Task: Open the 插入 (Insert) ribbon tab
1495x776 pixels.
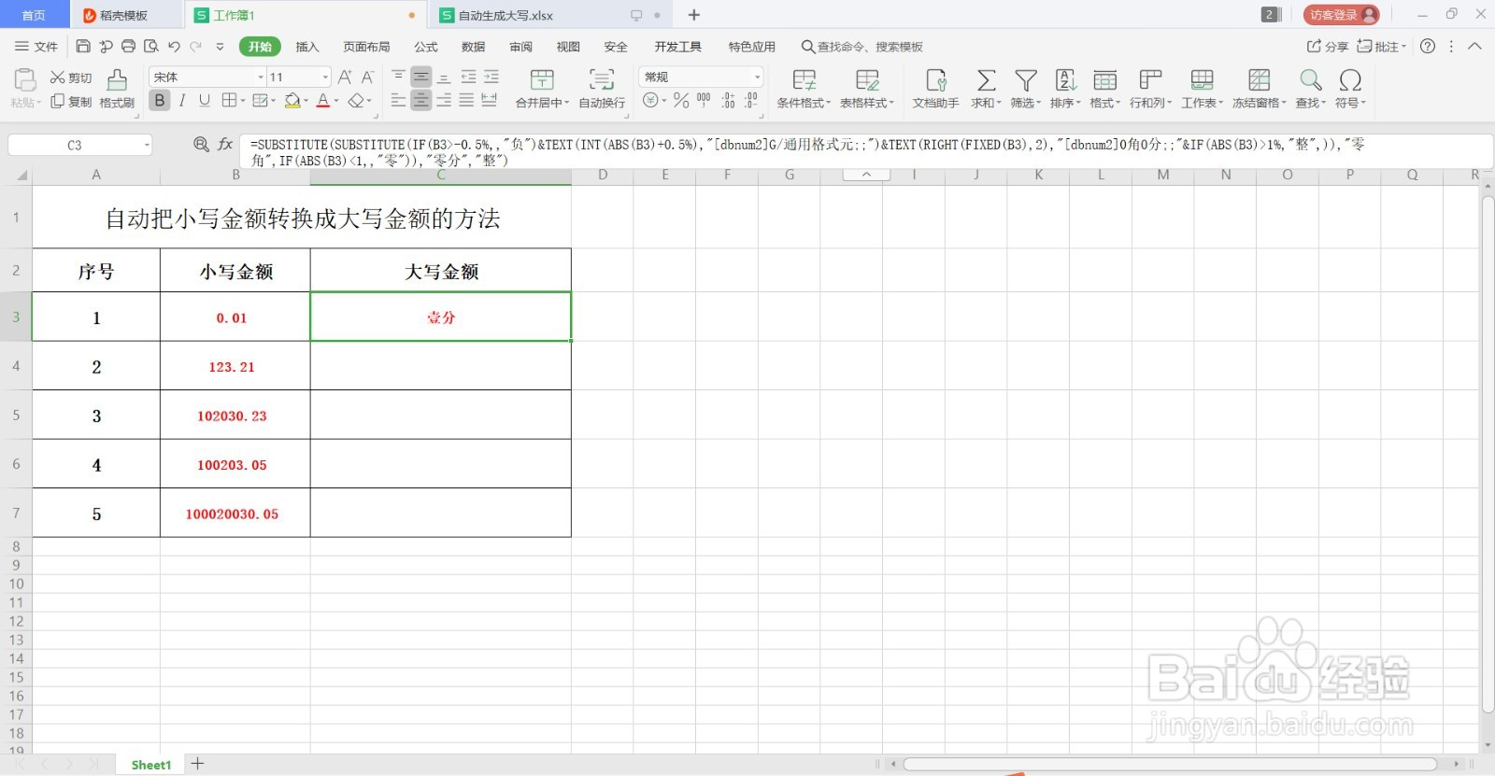Action: [307, 47]
